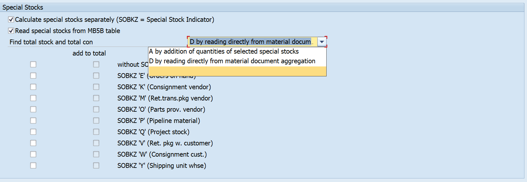Enable add to total for SOBKZ 'O'
Screen dimensions: 527x182
coord(96,109)
